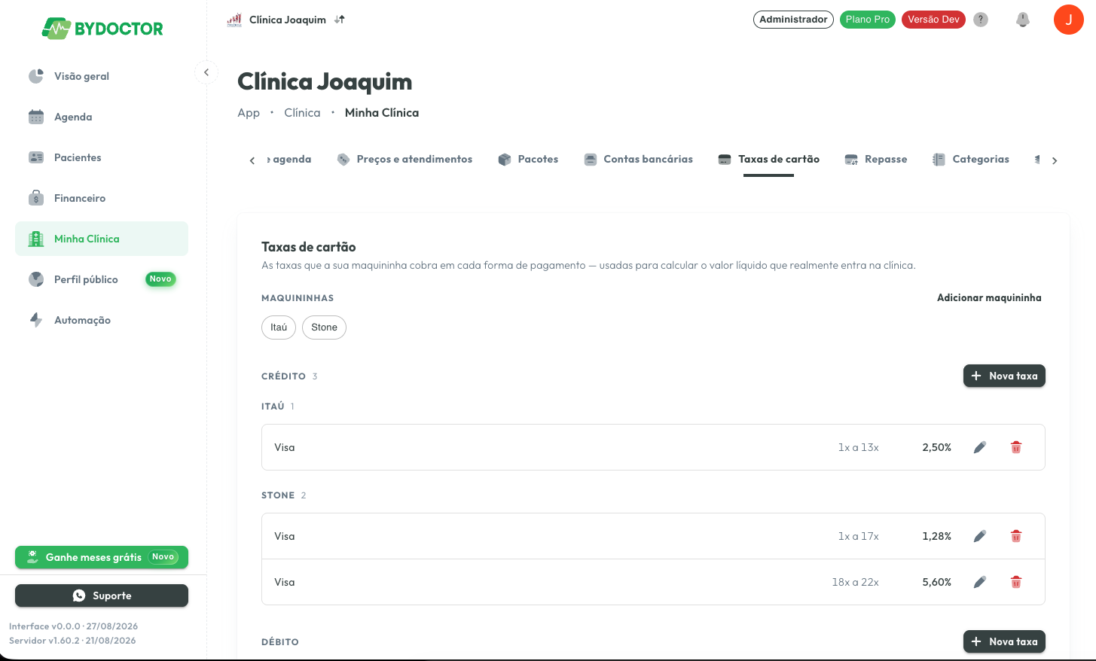Open Perfil público from the sidebar
The width and height of the screenshot is (1096, 661).
click(x=102, y=279)
